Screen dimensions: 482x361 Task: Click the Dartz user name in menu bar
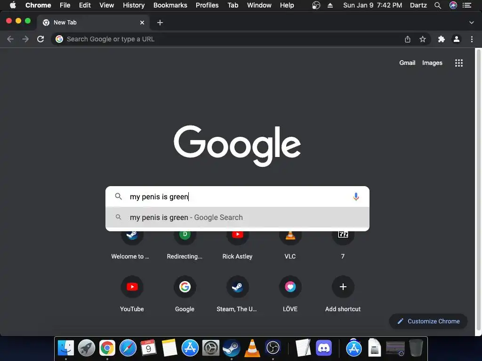(418, 5)
